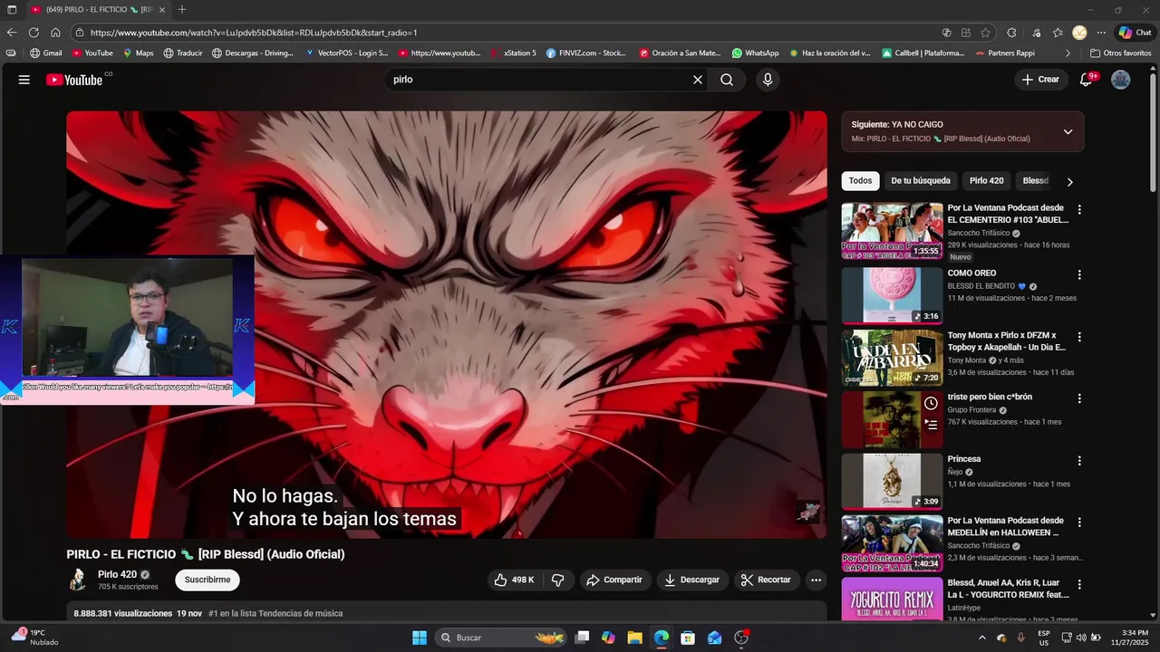This screenshot has height=652, width=1160.
Task: Show hidden system tray icons
Action: (981, 638)
